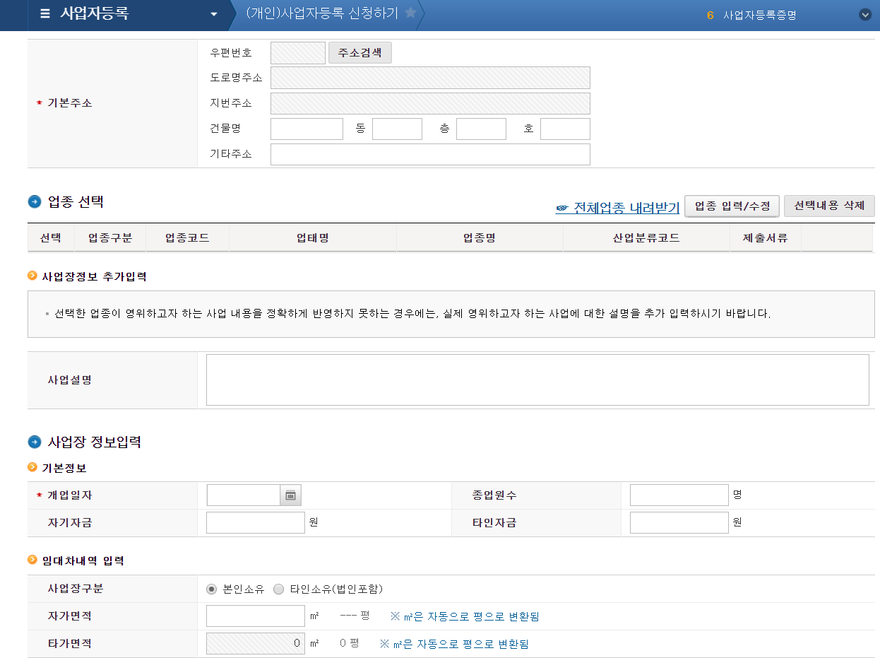
Task: Click the 업종명 column header
Action: pyautogui.click(x=480, y=238)
